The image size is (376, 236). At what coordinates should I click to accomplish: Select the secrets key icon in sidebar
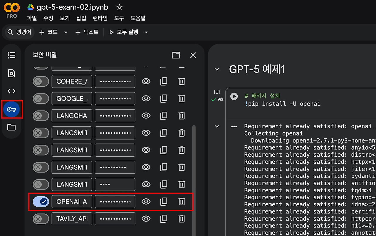11,109
